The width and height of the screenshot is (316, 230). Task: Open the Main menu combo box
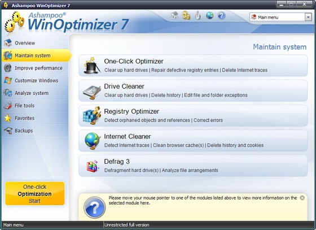click(280, 17)
